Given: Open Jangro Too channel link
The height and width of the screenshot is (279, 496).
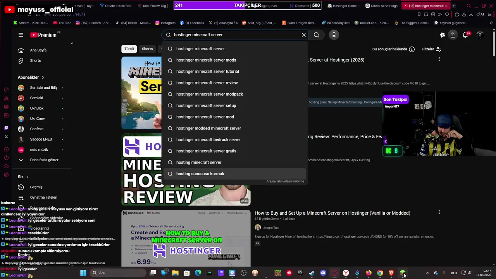Looking at the screenshot, I should [270, 228].
